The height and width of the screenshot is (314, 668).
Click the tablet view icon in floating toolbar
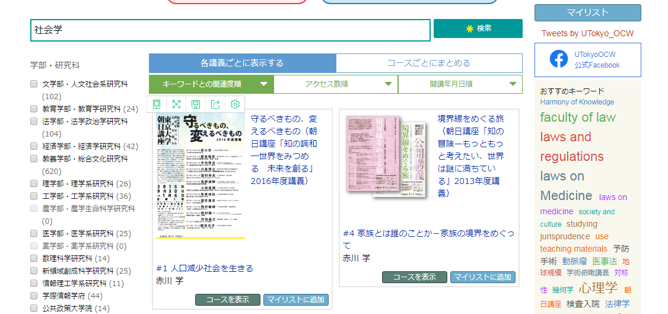pyautogui.click(x=157, y=104)
